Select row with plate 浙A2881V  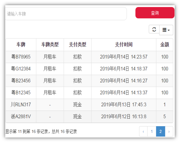tap(89, 117)
